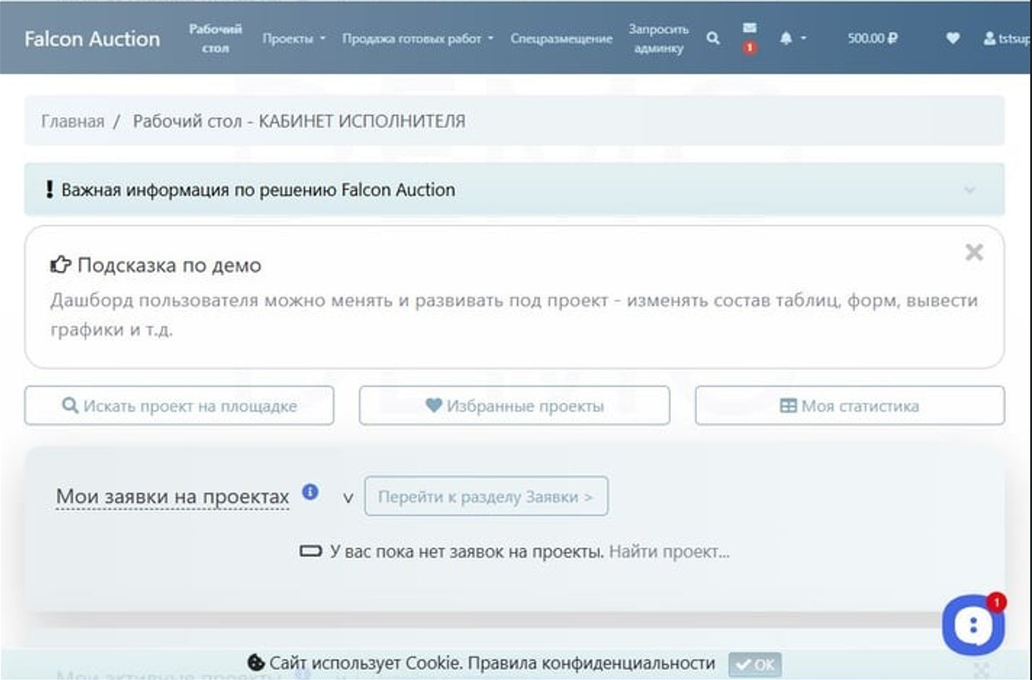The height and width of the screenshot is (680, 1032).
Task: Open Моя статистика button
Action: pos(850,406)
